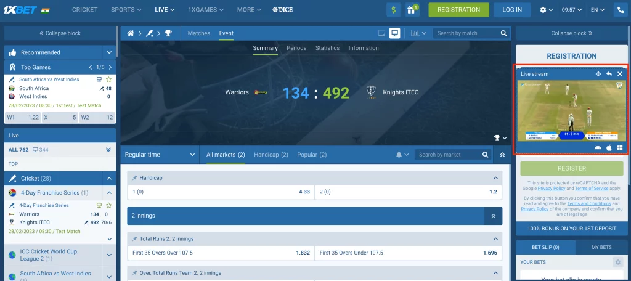The width and height of the screenshot is (631, 281).
Task: Open the SPORTS menu
Action: 126,10
